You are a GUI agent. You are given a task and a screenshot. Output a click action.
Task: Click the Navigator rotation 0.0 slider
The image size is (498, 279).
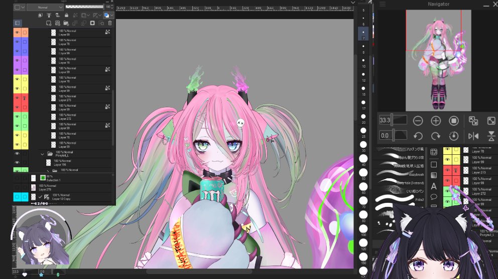click(x=393, y=135)
